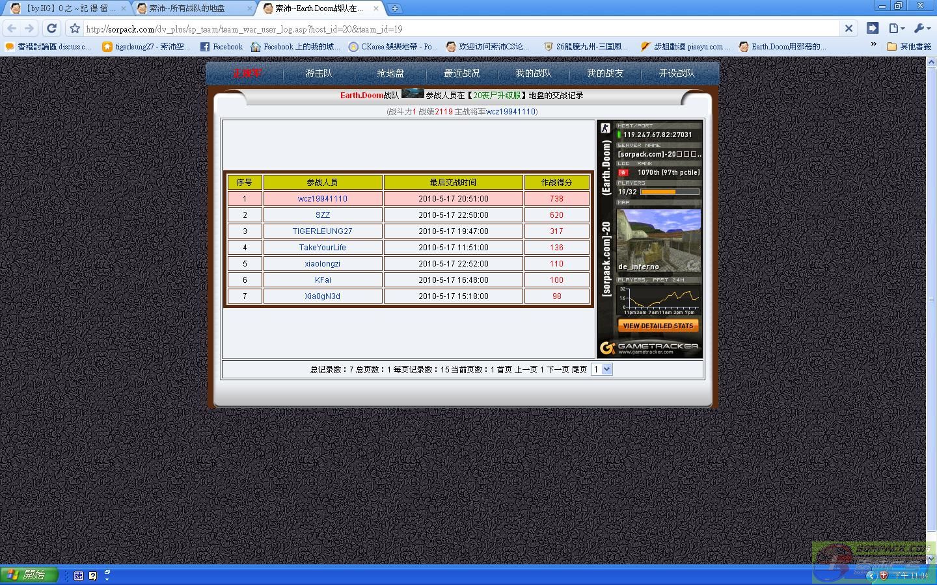Open the wrench settings menu

pos(922,29)
